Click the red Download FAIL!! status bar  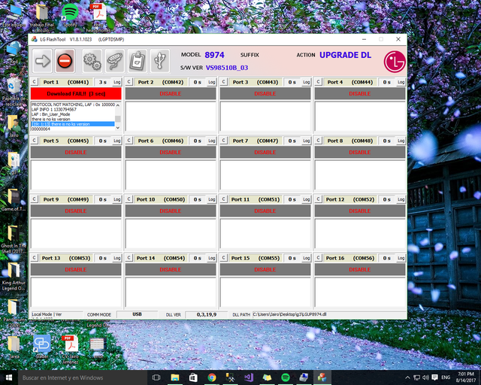tap(76, 94)
